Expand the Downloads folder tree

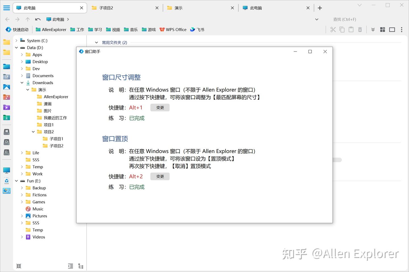tap(22, 82)
